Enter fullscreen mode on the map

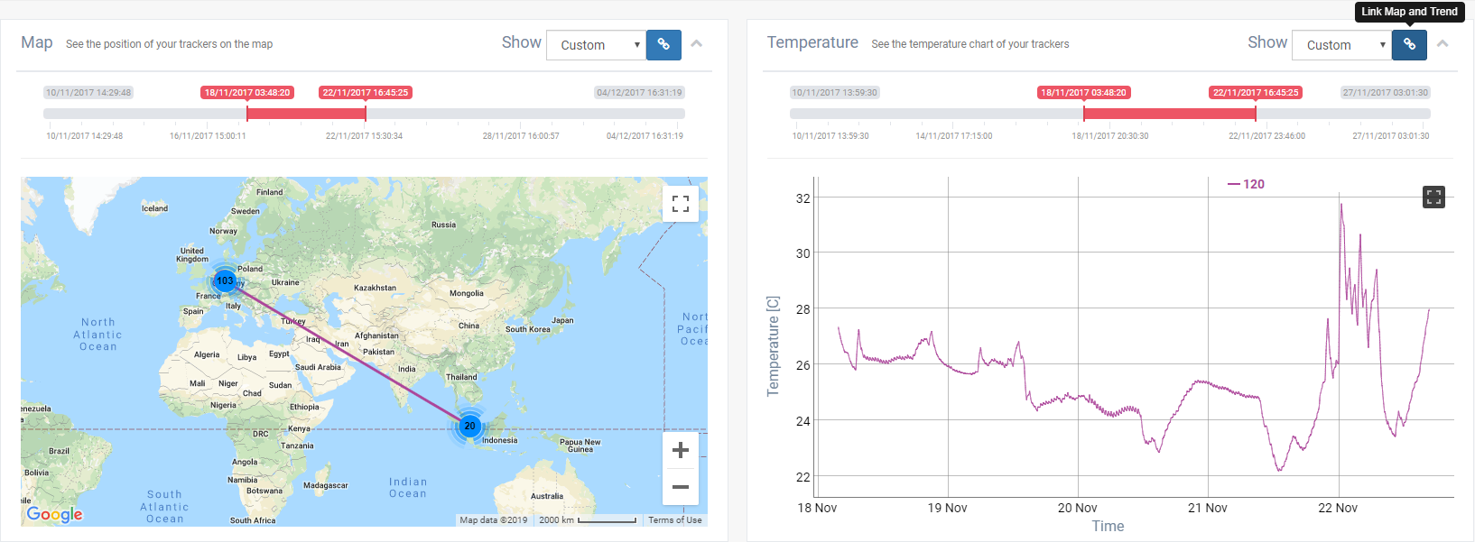point(681,204)
